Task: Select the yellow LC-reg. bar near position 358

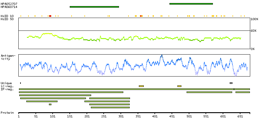Action: (141, 86)
